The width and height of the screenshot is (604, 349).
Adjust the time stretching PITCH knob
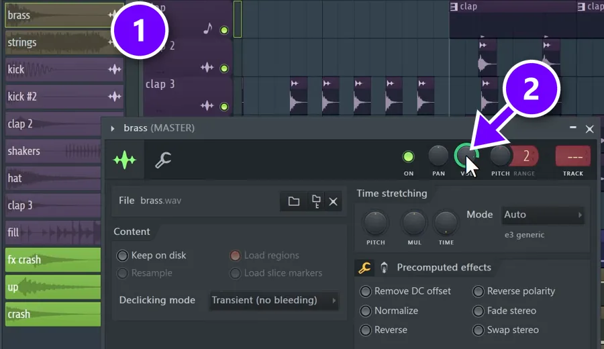click(x=375, y=223)
